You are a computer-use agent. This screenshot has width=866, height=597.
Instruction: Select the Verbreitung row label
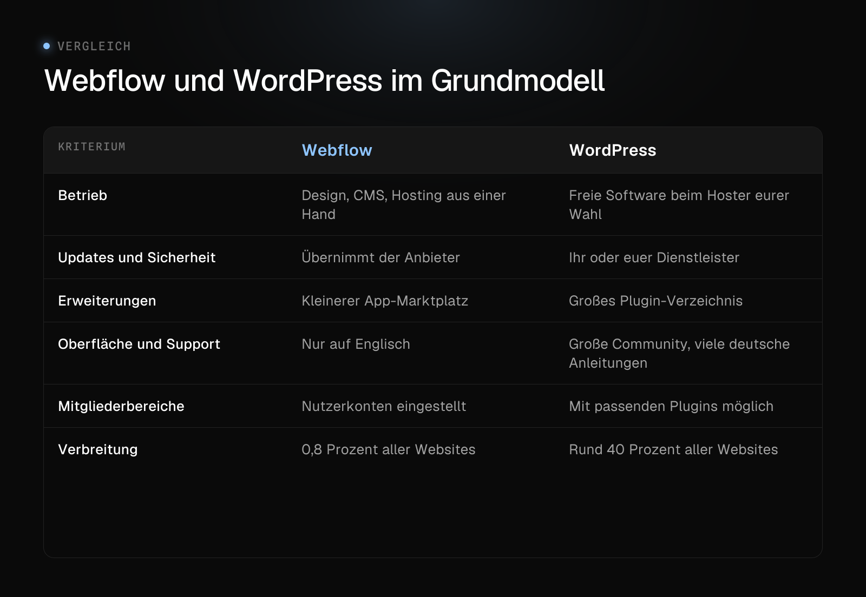pyautogui.click(x=97, y=449)
